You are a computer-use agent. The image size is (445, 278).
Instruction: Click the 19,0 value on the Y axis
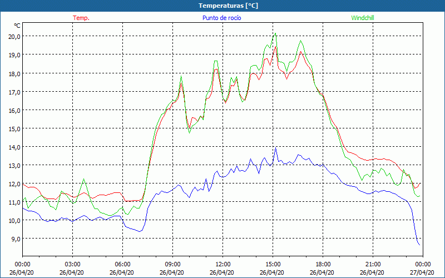[14, 54]
